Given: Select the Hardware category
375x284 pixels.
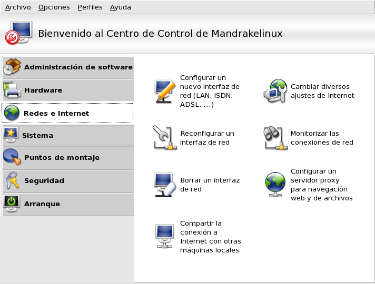Looking at the screenshot, I should (x=68, y=90).
